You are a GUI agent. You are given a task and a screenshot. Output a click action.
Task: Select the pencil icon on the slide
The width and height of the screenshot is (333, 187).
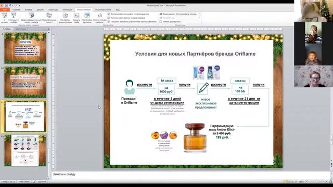pos(203,89)
